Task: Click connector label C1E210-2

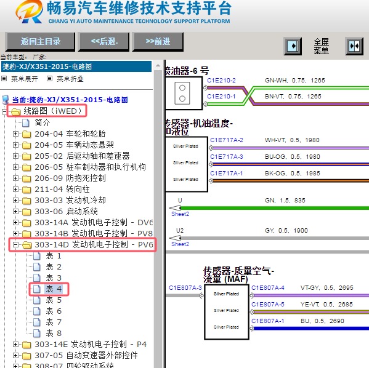Action: pyautogui.click(x=221, y=81)
